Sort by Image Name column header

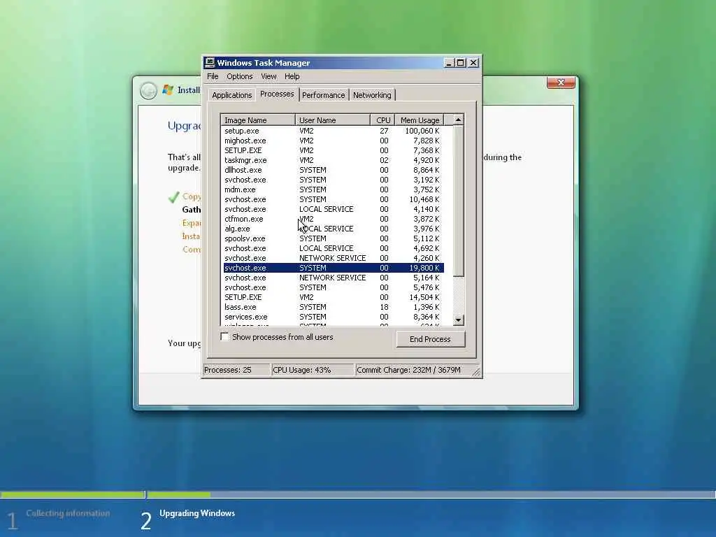pos(258,120)
